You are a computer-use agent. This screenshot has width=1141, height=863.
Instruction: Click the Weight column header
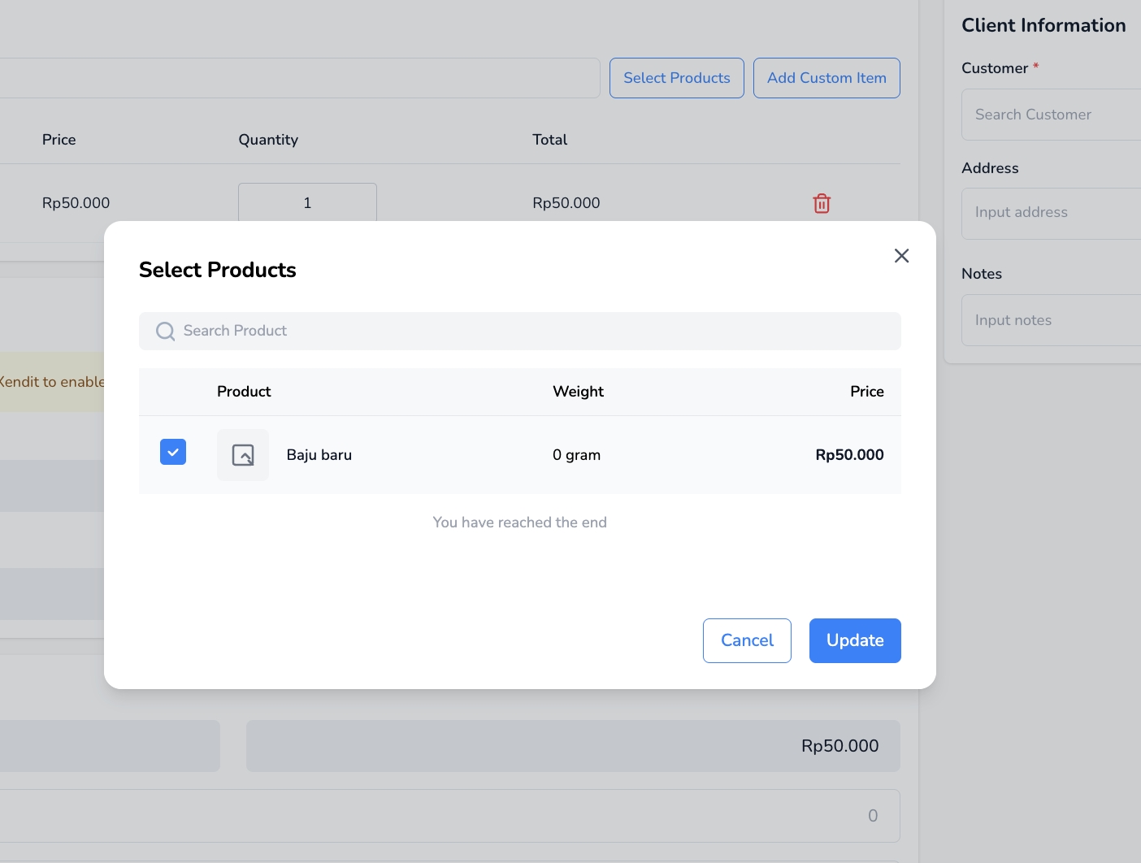(x=578, y=392)
